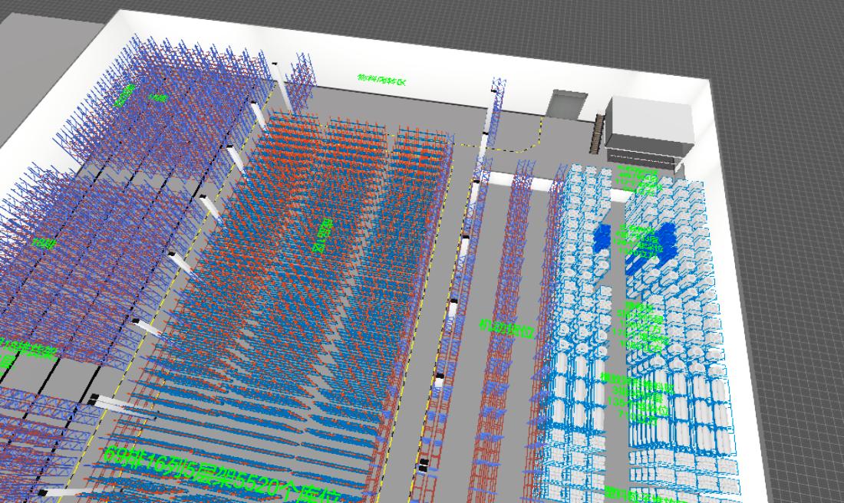Select the staircase beside the white structure

599,133
